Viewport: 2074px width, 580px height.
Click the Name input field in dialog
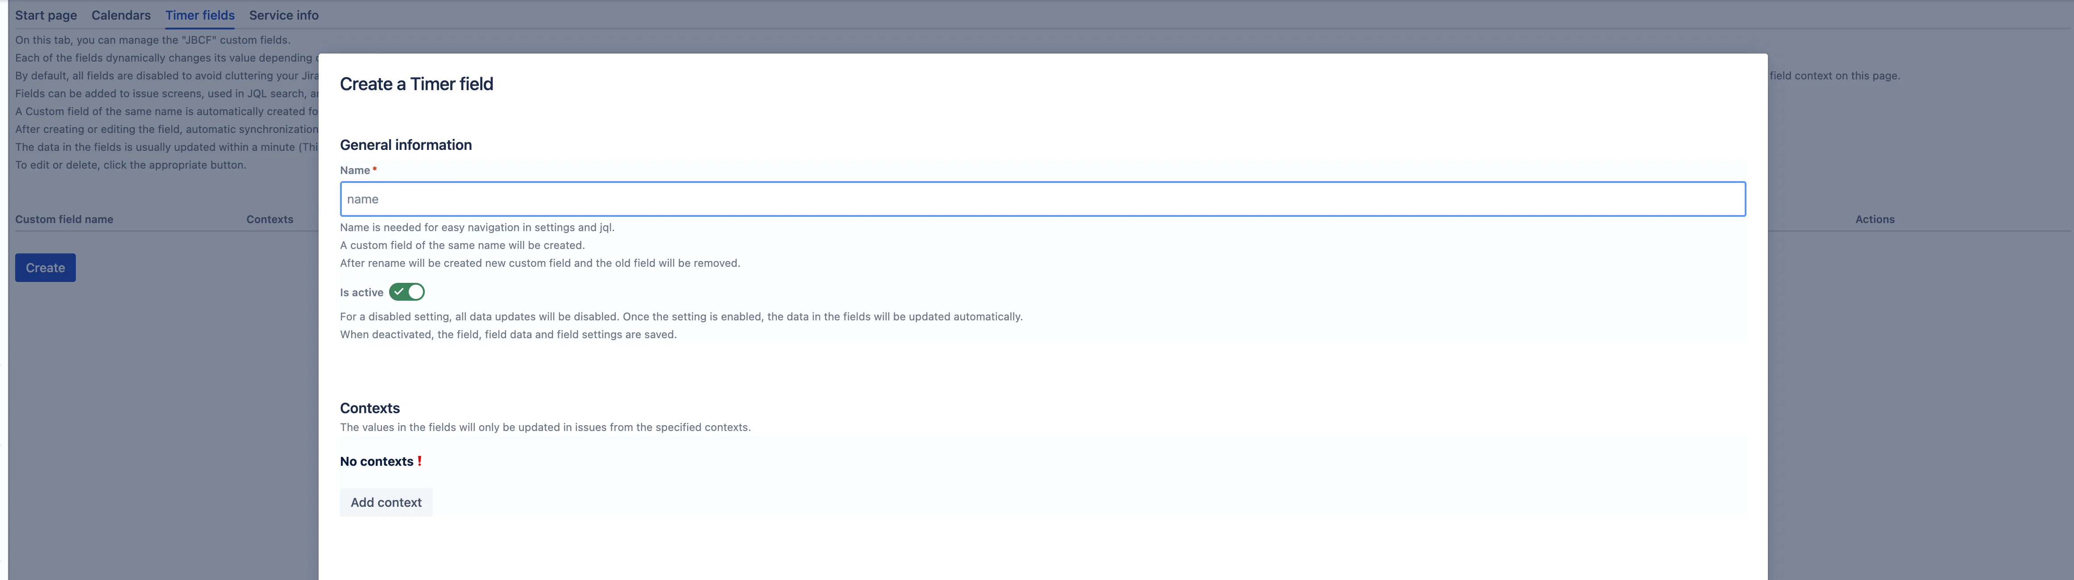pos(1043,199)
